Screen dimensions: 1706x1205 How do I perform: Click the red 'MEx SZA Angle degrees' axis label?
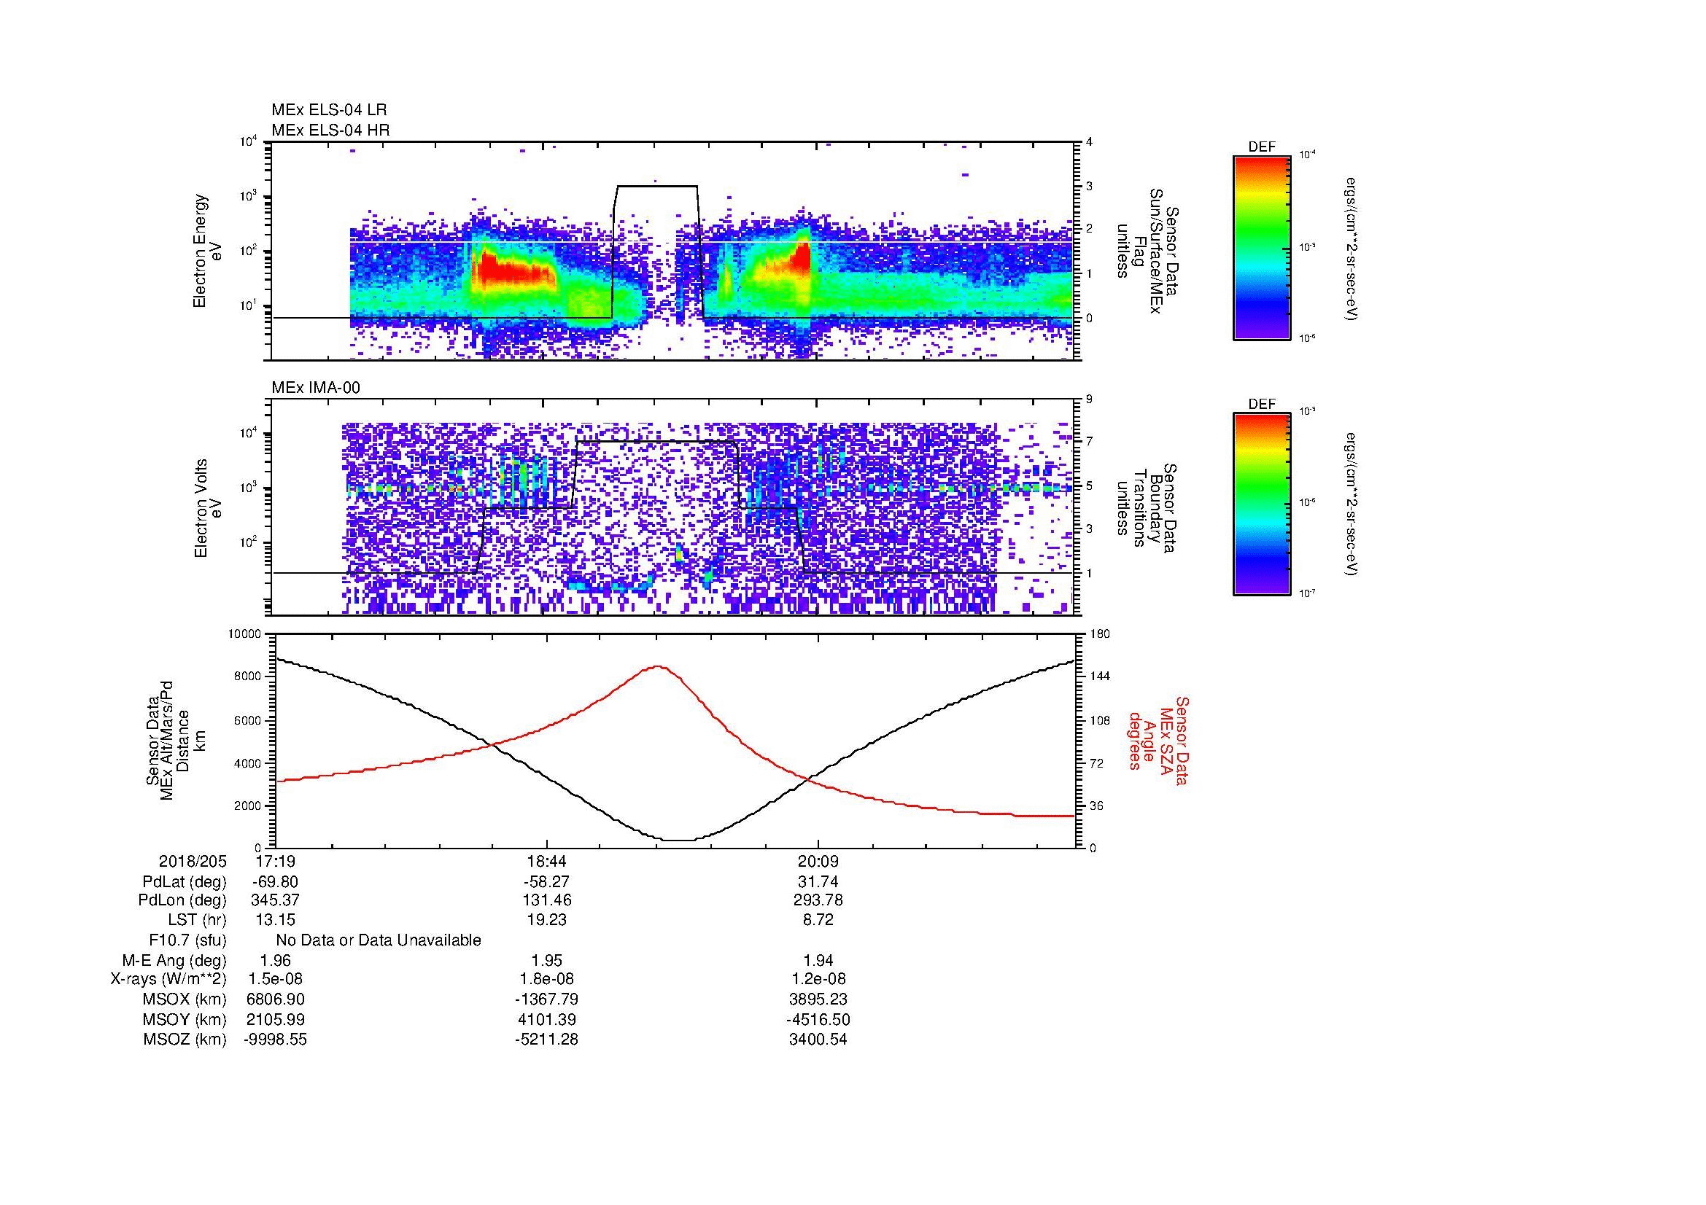click(x=1158, y=740)
